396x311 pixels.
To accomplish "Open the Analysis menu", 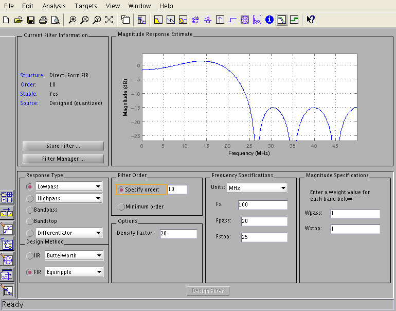I will pyautogui.click(x=53, y=6).
